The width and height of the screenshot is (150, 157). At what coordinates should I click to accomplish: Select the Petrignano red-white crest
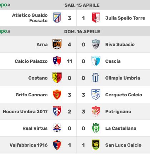96,111
